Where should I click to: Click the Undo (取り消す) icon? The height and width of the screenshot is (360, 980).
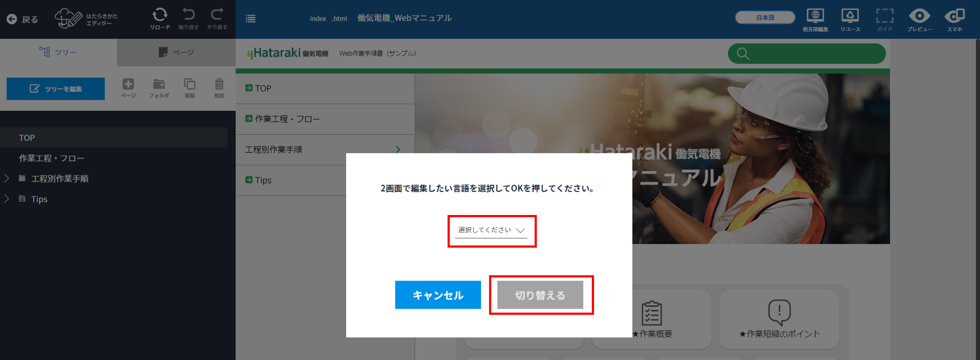pos(188,15)
